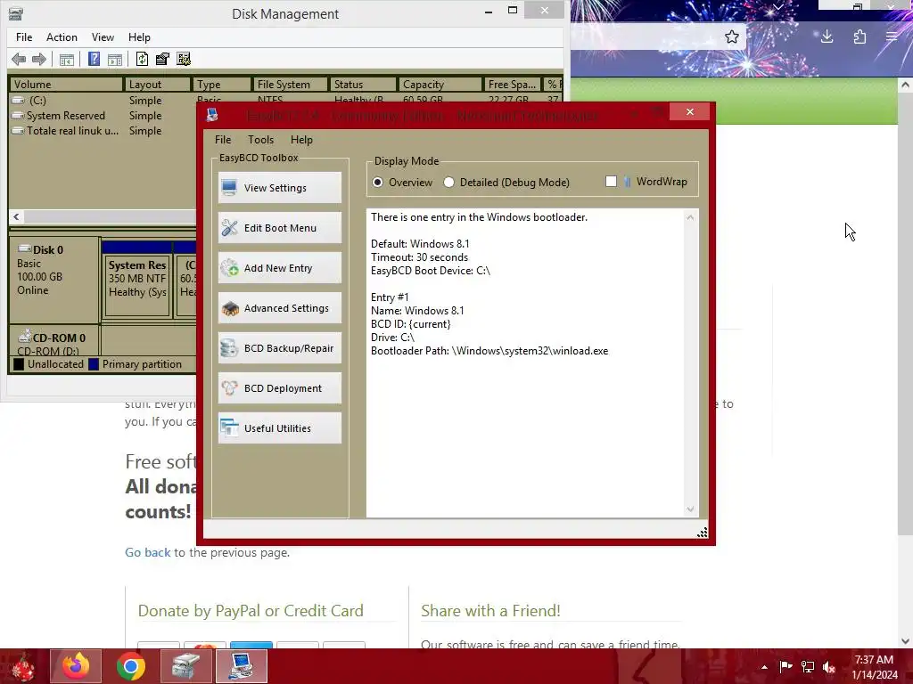The width and height of the screenshot is (913, 684).
Task: Click the network tray icon
Action: (x=808, y=666)
